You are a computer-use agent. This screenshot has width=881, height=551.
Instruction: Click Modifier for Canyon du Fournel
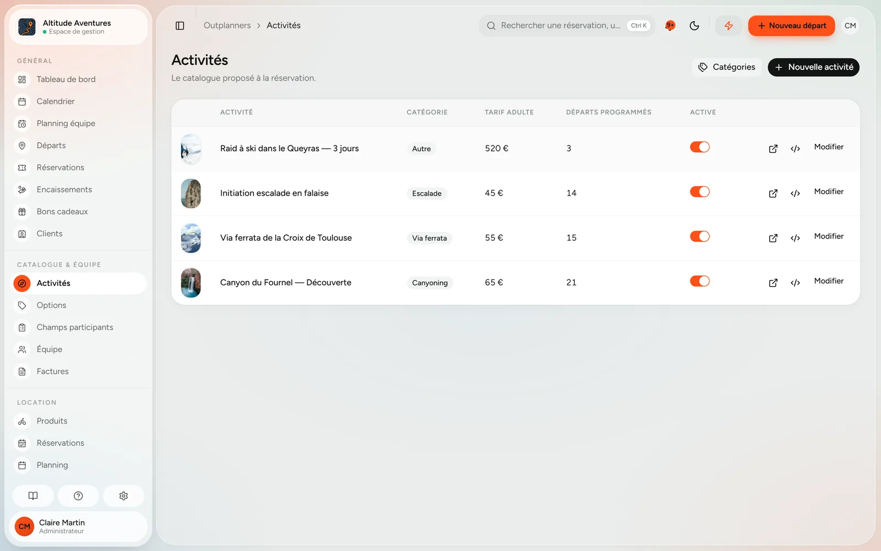pos(829,281)
